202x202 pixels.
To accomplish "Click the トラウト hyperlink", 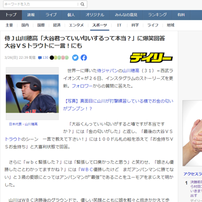I will click(13, 139).
